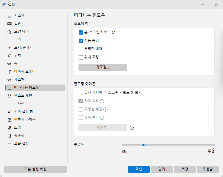The width and height of the screenshot is (223, 177).
Task: Click info icon beside floating icon 투명한 배경
Action: pos(105,109)
